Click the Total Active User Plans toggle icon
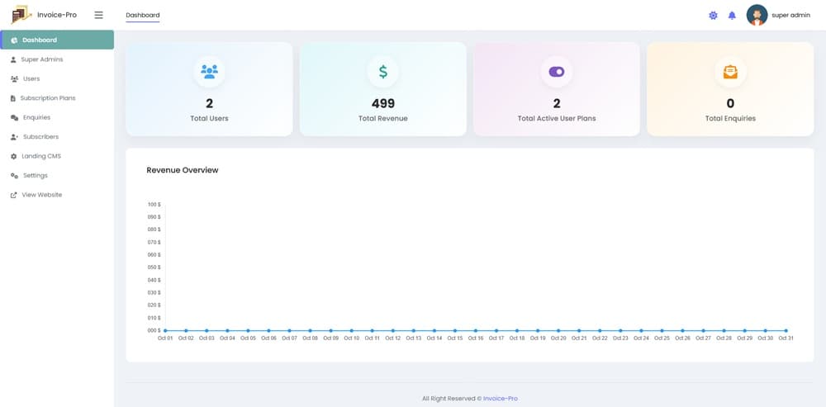The height and width of the screenshot is (407, 826). (556, 72)
